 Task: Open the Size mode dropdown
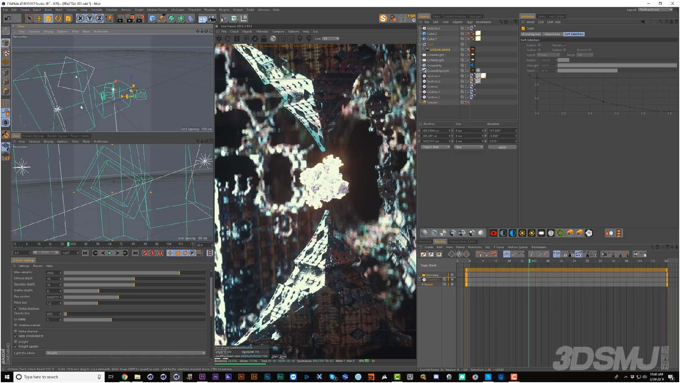469,147
